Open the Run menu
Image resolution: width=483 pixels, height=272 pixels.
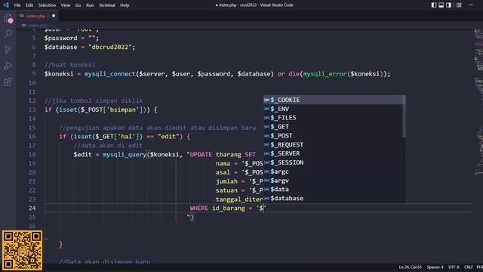[x=90, y=5]
